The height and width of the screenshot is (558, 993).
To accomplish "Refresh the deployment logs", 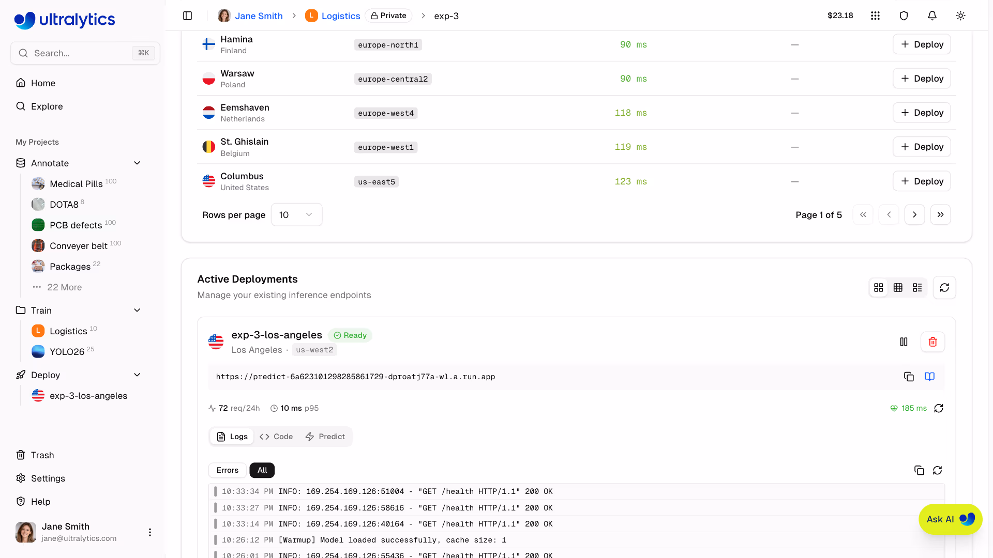I will [937, 470].
